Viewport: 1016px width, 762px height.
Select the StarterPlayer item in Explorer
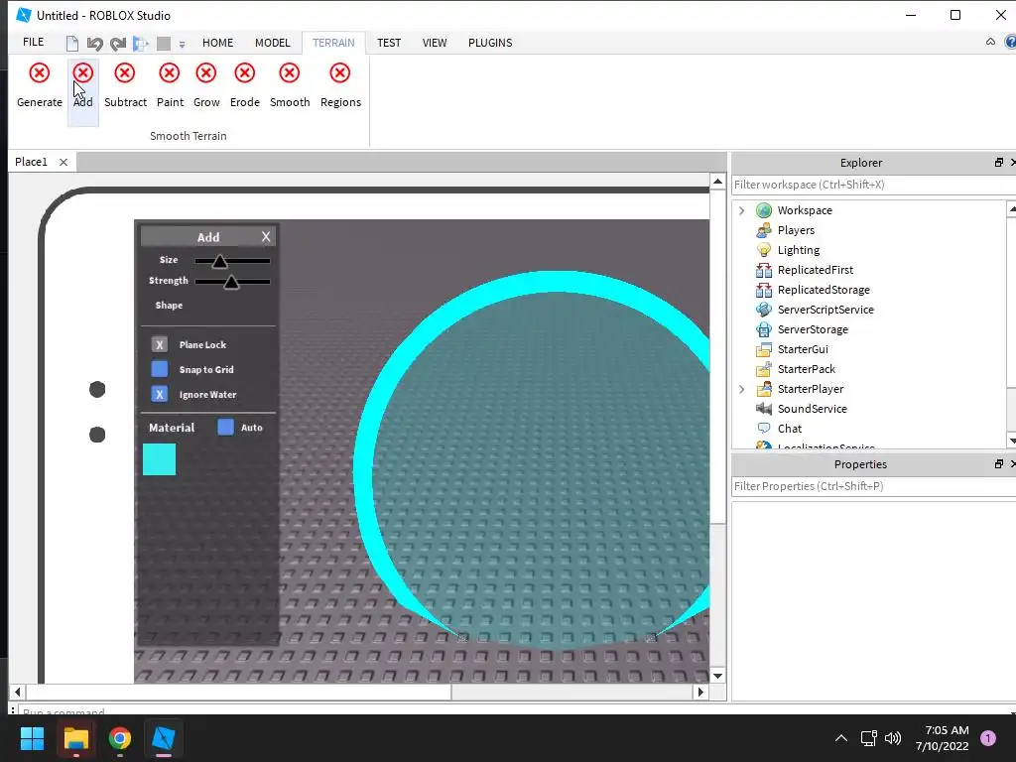click(810, 389)
